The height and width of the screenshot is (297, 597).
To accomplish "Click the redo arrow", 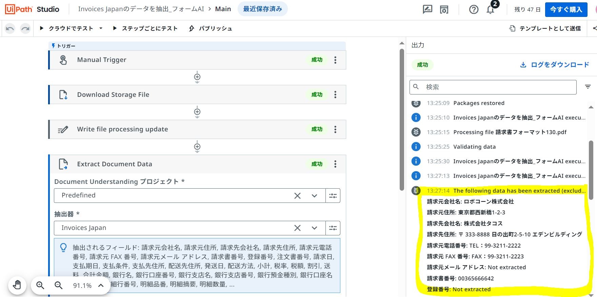I will click(x=25, y=28).
